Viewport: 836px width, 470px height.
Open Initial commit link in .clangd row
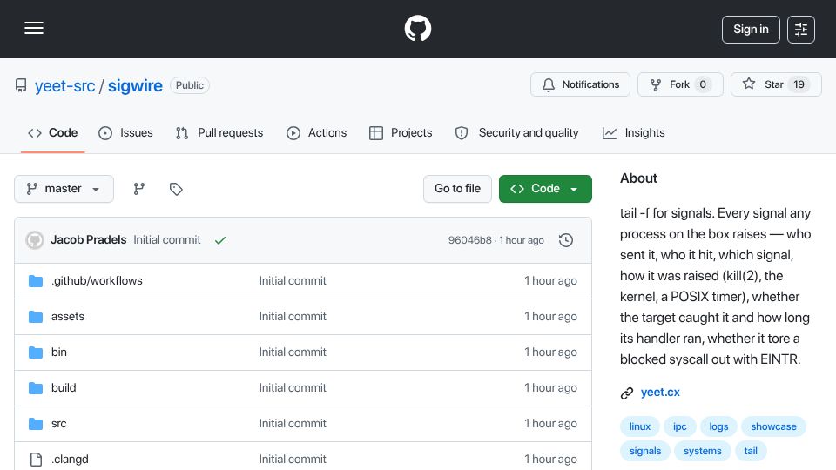tap(293, 460)
